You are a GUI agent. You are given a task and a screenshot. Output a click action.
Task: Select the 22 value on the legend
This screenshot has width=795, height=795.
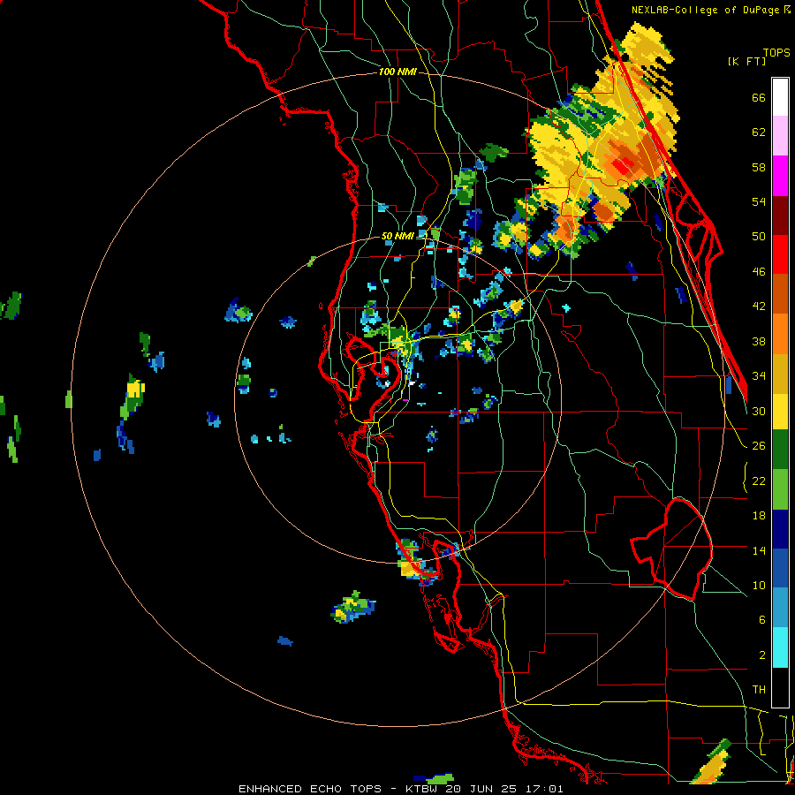(759, 481)
